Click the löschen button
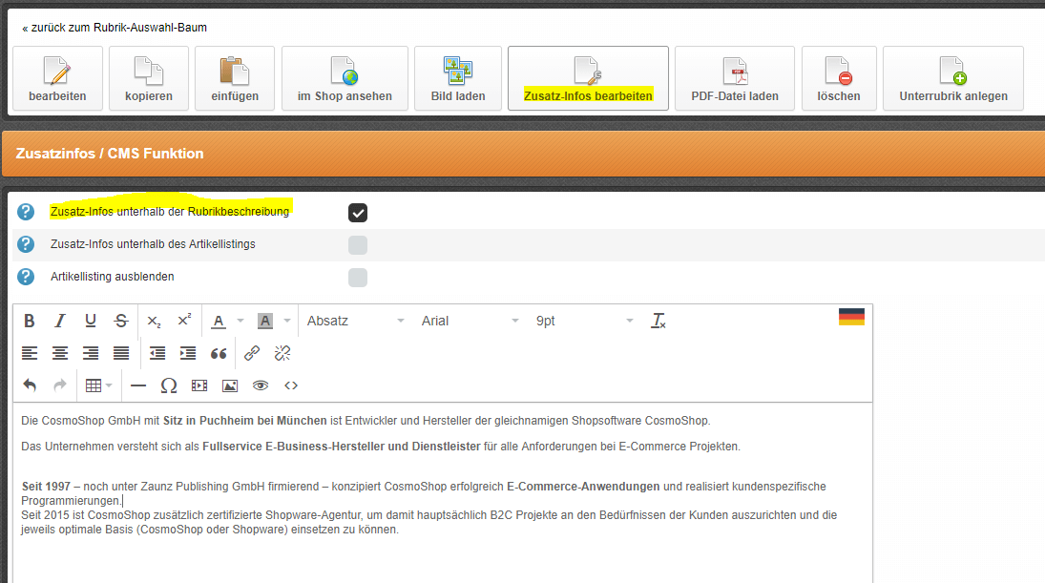The height and width of the screenshot is (583, 1045). pyautogui.click(x=839, y=78)
